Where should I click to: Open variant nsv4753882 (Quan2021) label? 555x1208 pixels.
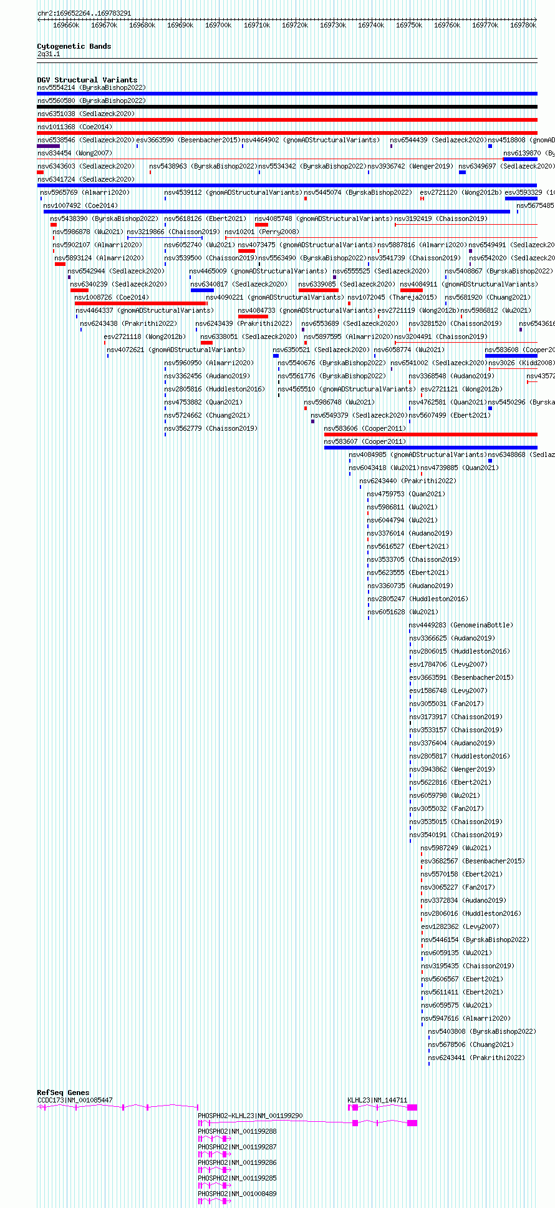[203, 402]
